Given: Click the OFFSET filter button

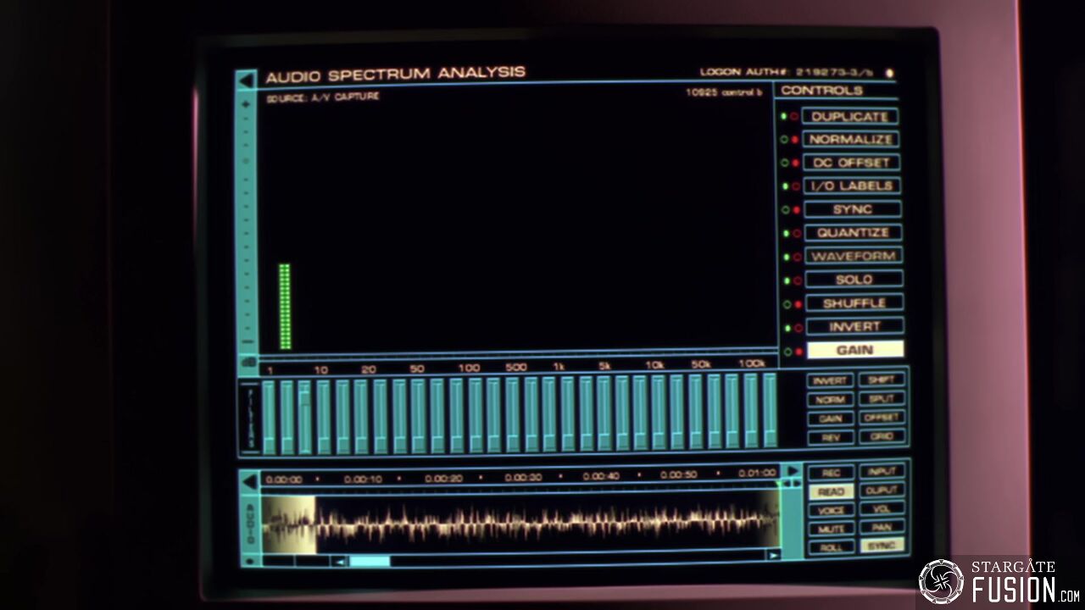Looking at the screenshot, I should click(x=882, y=418).
